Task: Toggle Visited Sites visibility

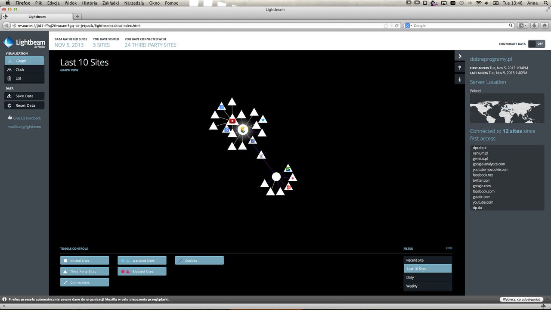Action: point(84,260)
